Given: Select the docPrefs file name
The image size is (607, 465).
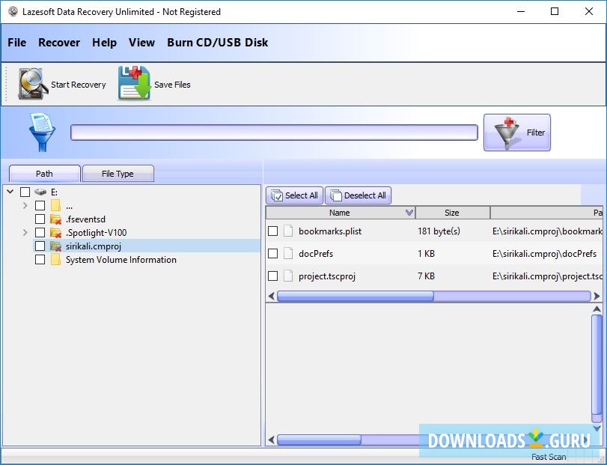Looking at the screenshot, I should (316, 254).
